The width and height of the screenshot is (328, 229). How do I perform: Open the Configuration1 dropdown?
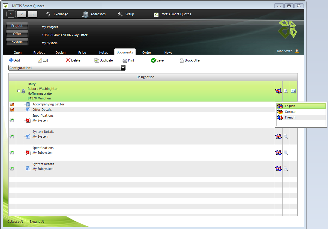(x=123, y=68)
